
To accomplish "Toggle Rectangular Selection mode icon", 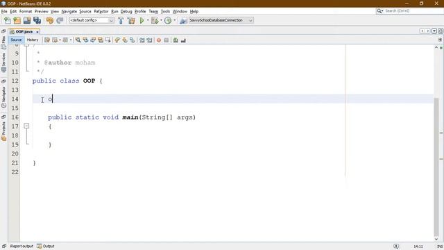I will (108, 40).
